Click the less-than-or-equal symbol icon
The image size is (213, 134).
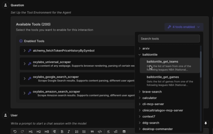pyautogui.click(x=108, y=131)
